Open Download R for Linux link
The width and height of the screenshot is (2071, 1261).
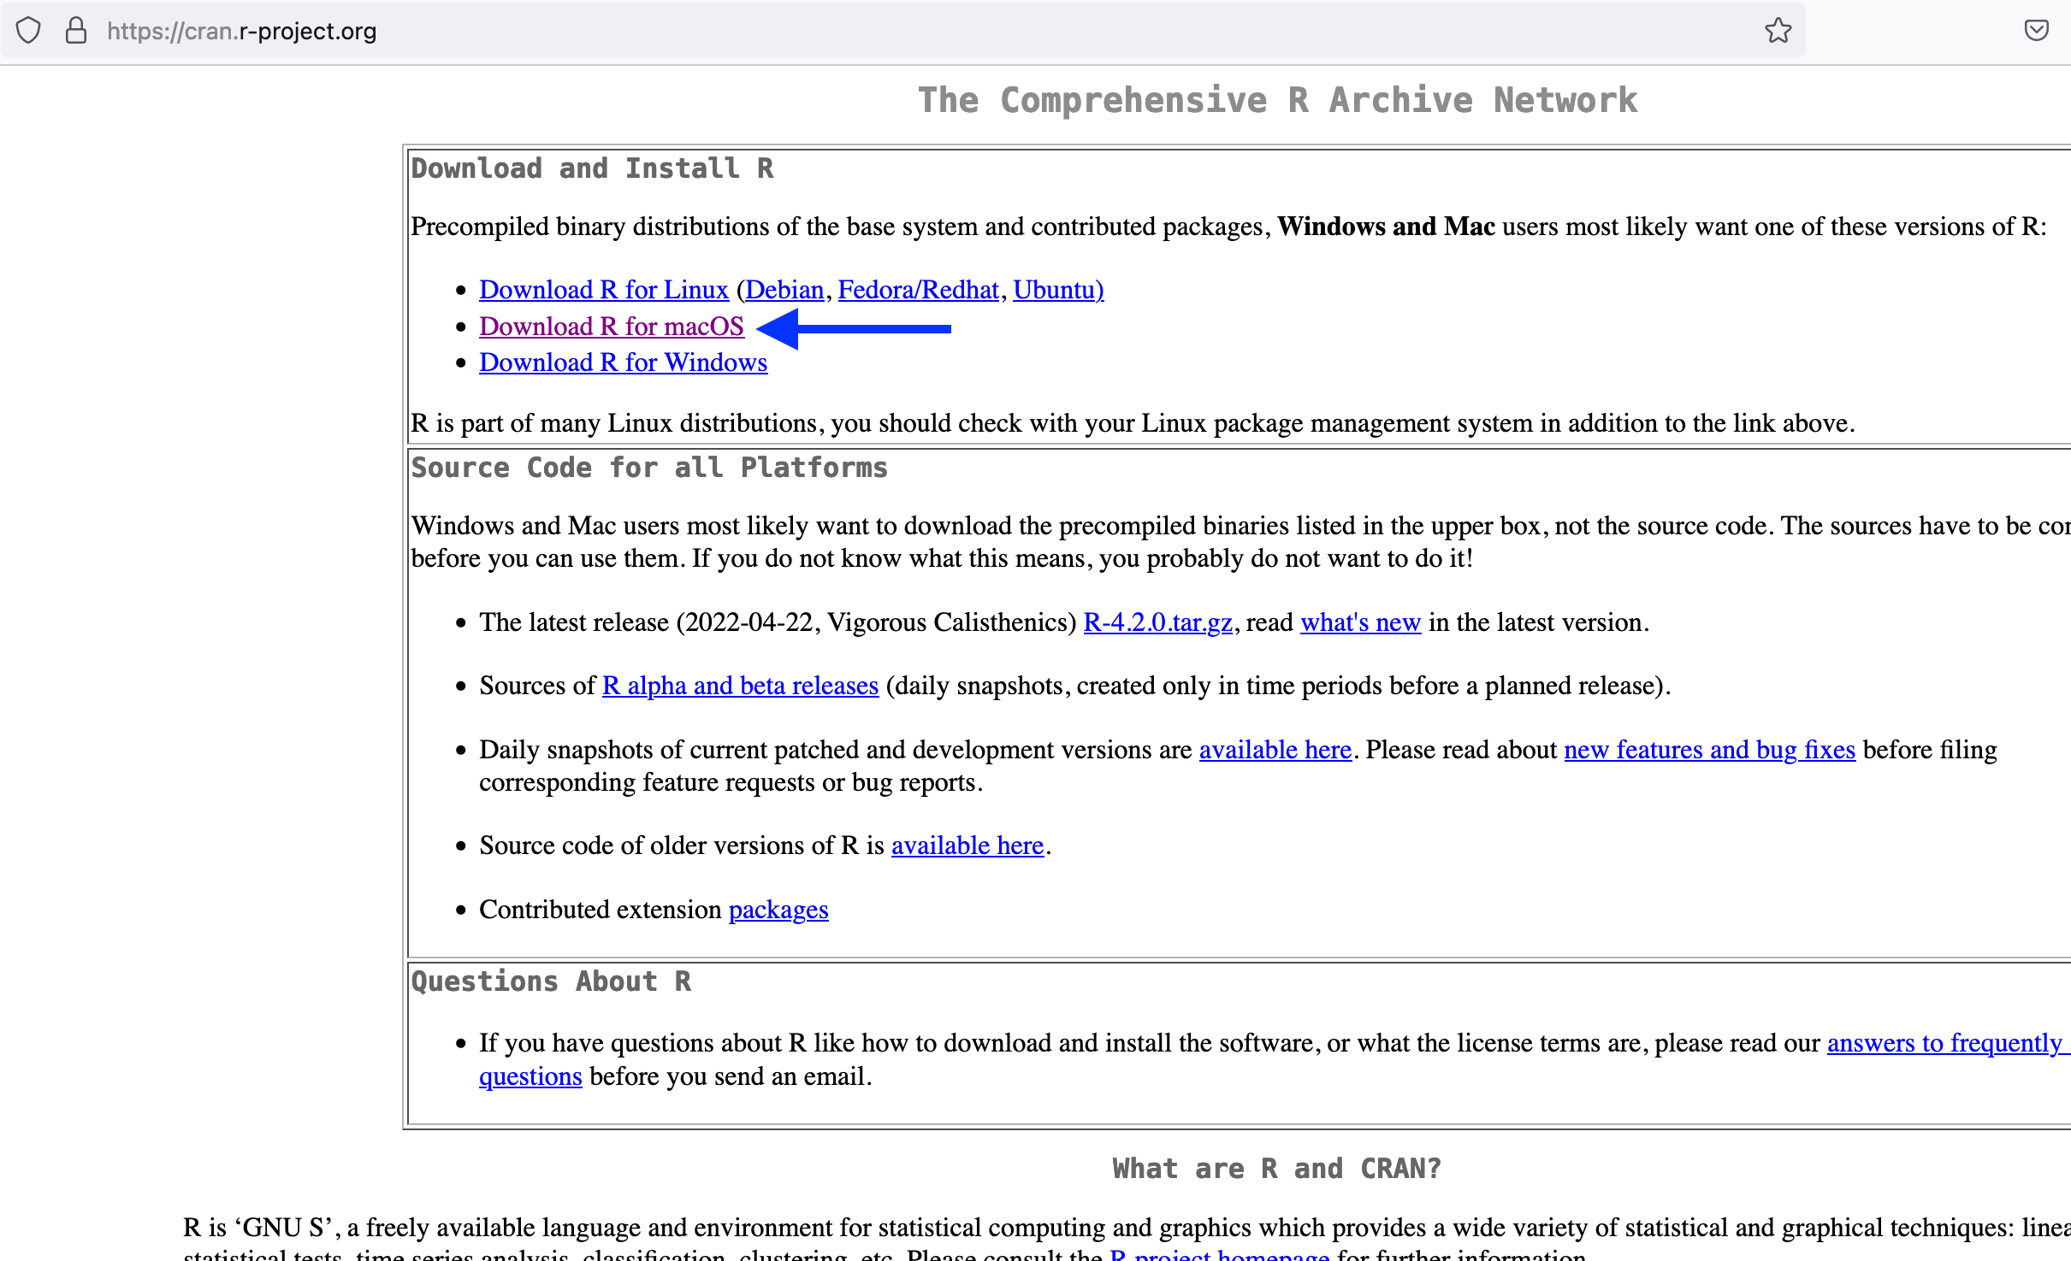(x=603, y=290)
